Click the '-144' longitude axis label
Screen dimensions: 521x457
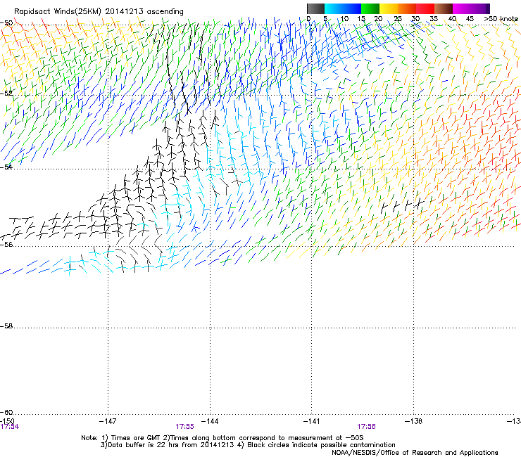210,421
